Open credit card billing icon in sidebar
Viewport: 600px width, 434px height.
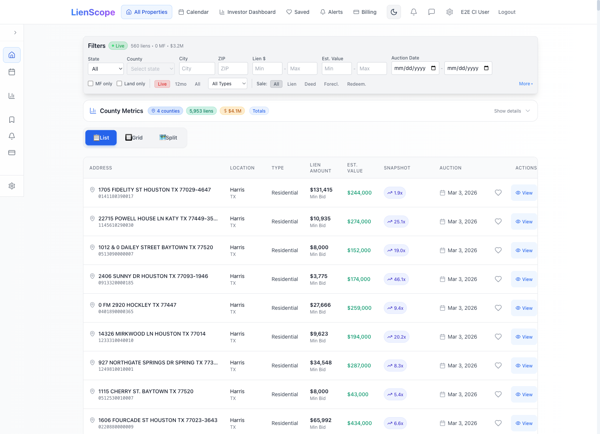pyautogui.click(x=12, y=153)
